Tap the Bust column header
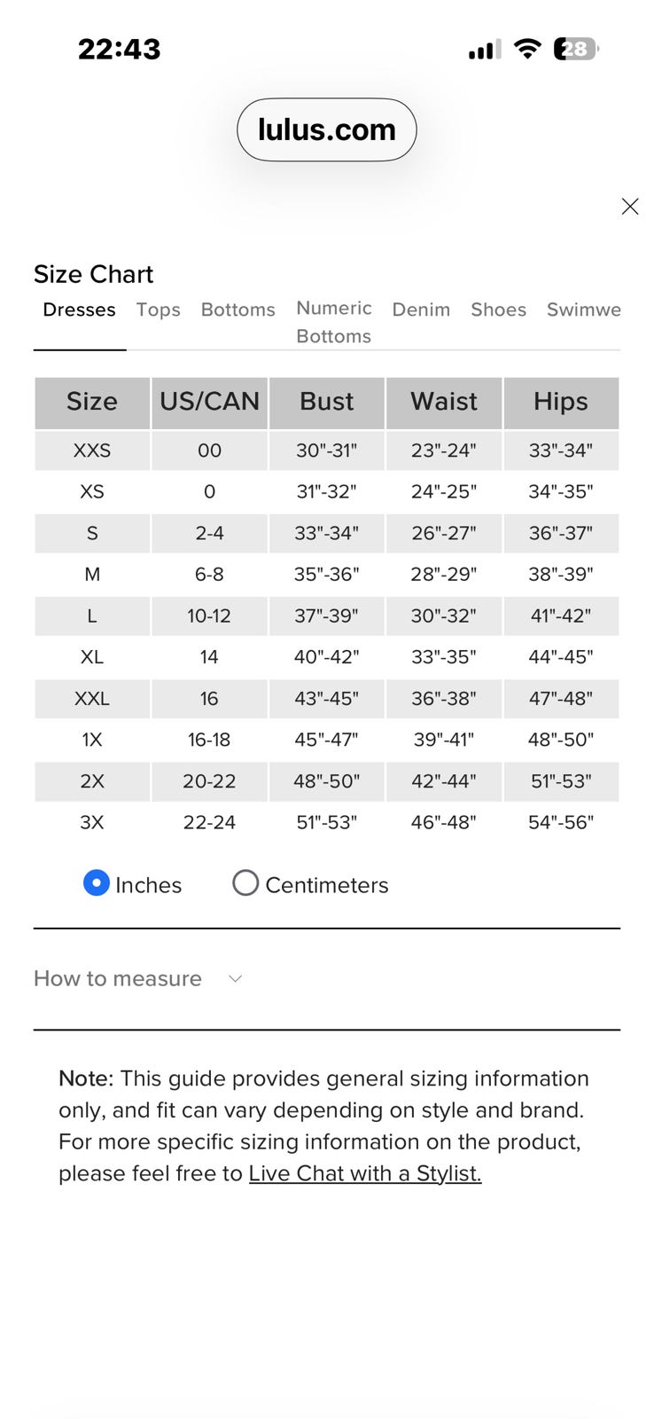The height and width of the screenshot is (1419, 654). click(x=327, y=402)
